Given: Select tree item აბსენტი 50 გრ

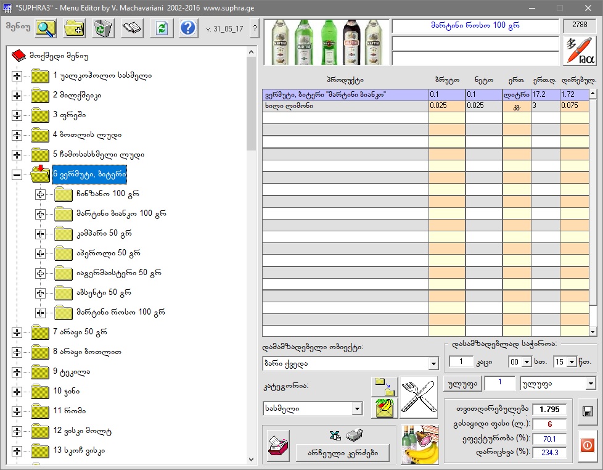Looking at the screenshot, I should click(104, 292).
